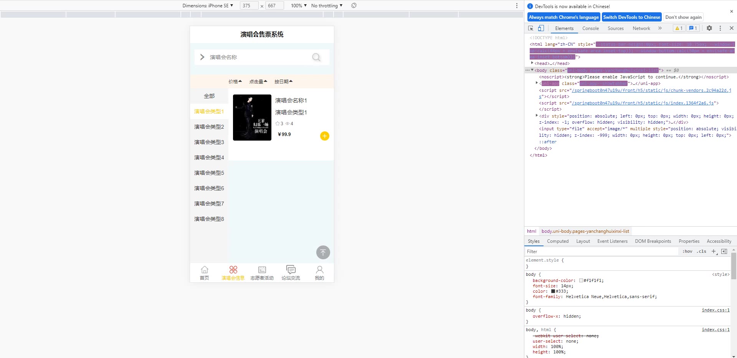
Task: Sort concerts by 按日期
Action: [284, 81]
